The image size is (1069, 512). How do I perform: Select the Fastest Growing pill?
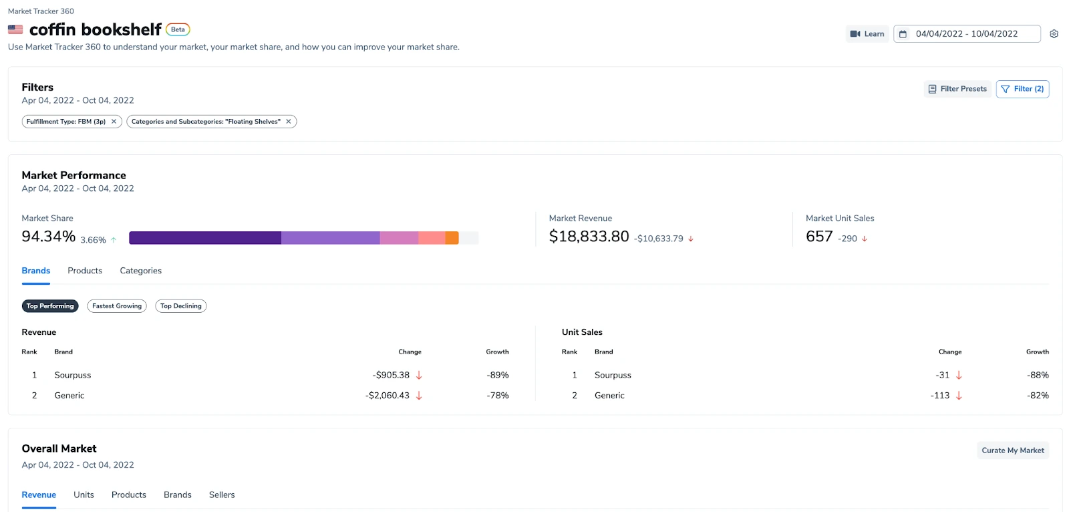click(x=117, y=306)
